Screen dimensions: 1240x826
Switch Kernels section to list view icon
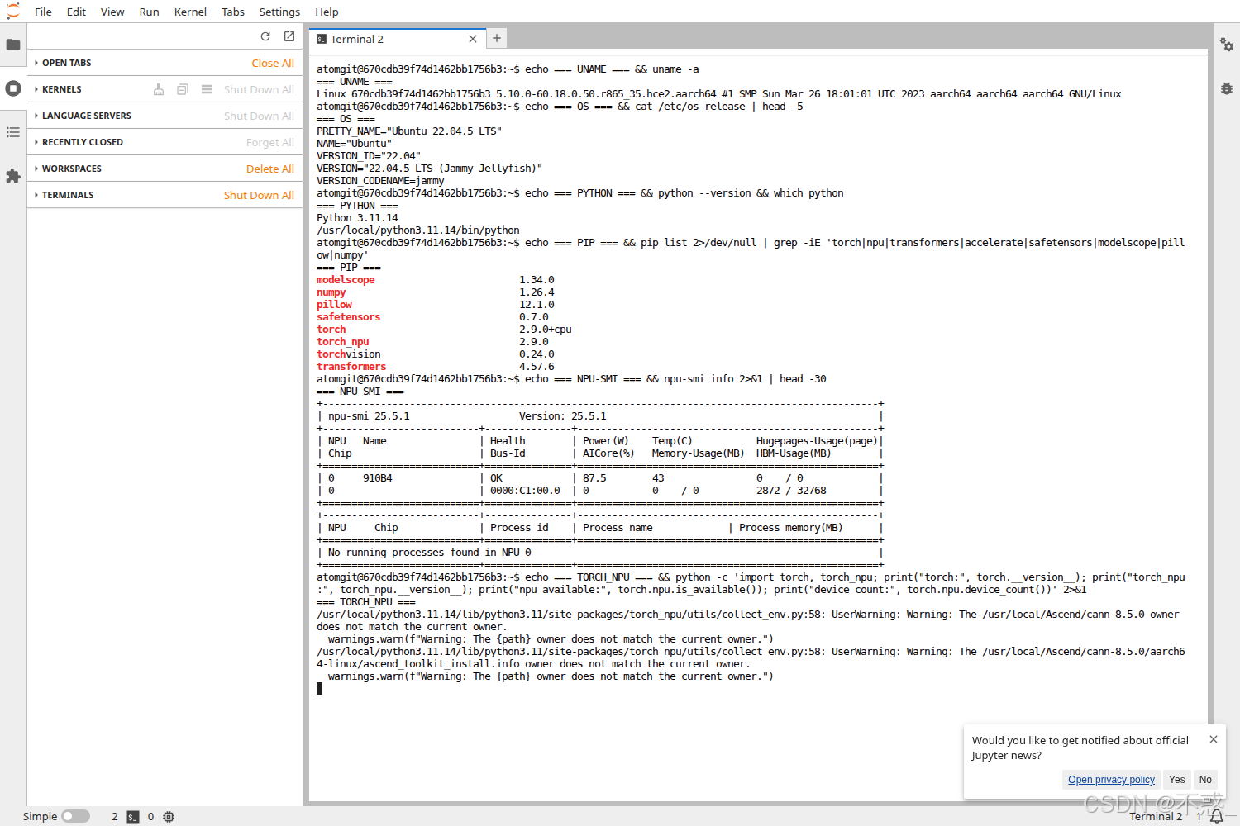click(x=207, y=89)
